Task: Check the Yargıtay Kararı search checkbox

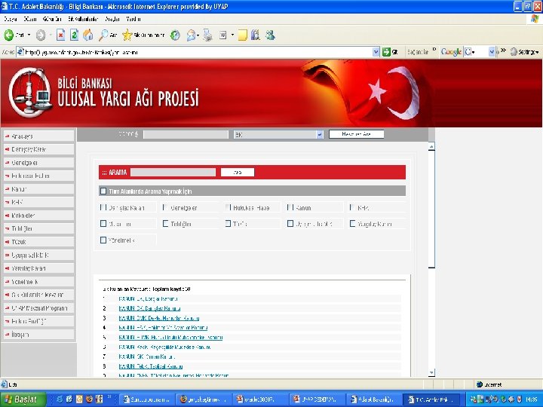Action: [x=352, y=224]
